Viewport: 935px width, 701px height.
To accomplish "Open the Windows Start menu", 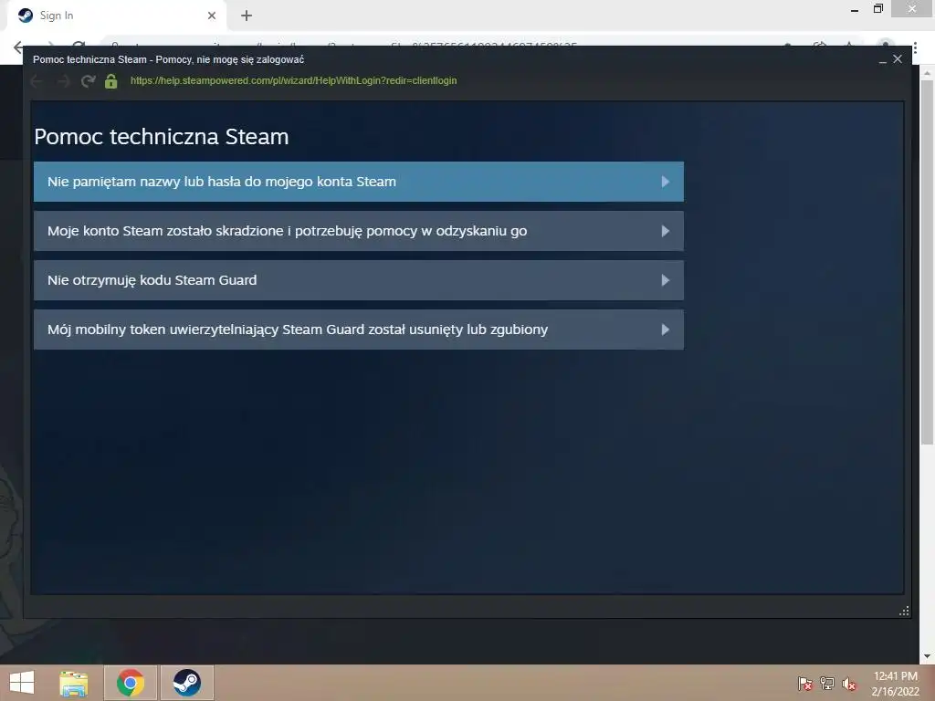I will pos(22,683).
